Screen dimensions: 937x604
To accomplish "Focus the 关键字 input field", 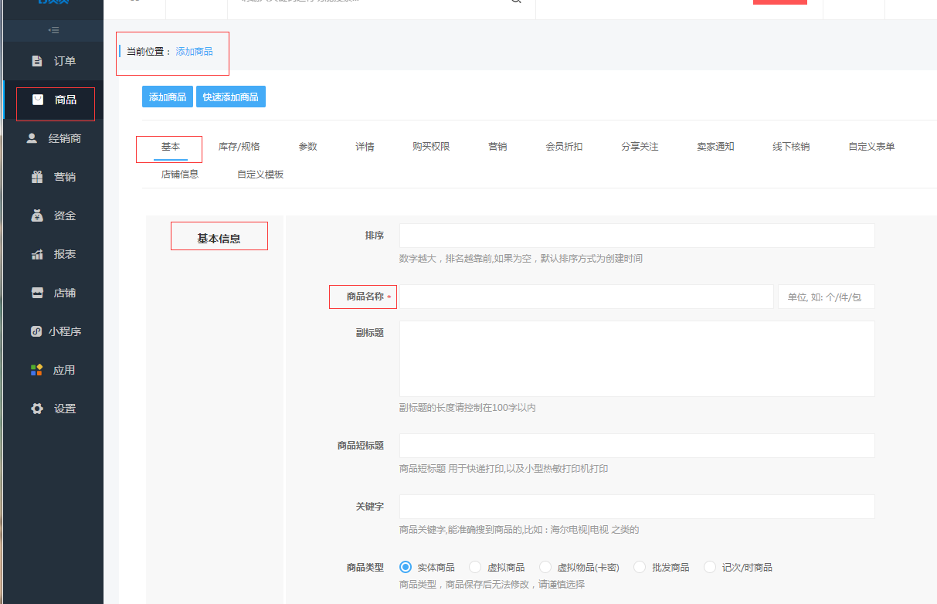I will click(637, 507).
